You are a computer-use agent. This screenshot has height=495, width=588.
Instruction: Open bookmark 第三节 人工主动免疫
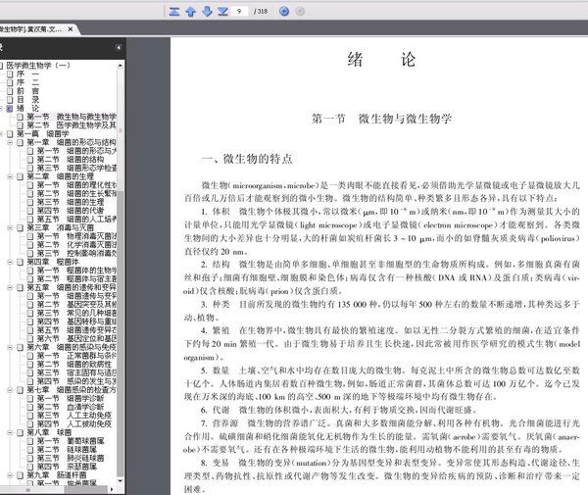pyautogui.click(x=74, y=416)
